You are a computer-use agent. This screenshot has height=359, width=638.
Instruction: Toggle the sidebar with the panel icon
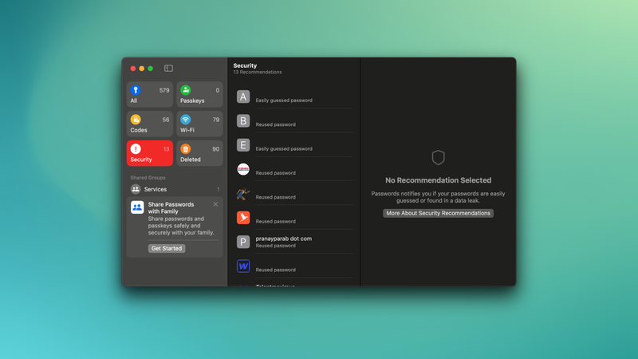coord(168,69)
